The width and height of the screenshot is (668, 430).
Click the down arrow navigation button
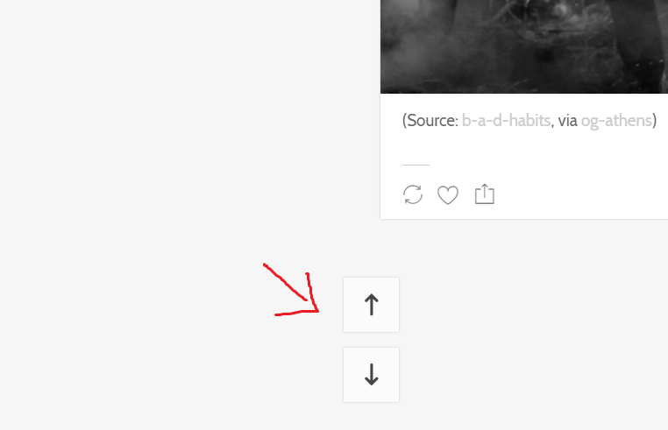pos(371,375)
